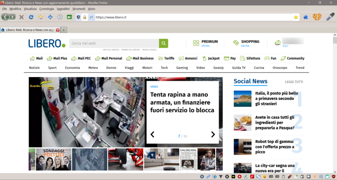Open SiFattura link
The image size is (337, 180).
250,58
